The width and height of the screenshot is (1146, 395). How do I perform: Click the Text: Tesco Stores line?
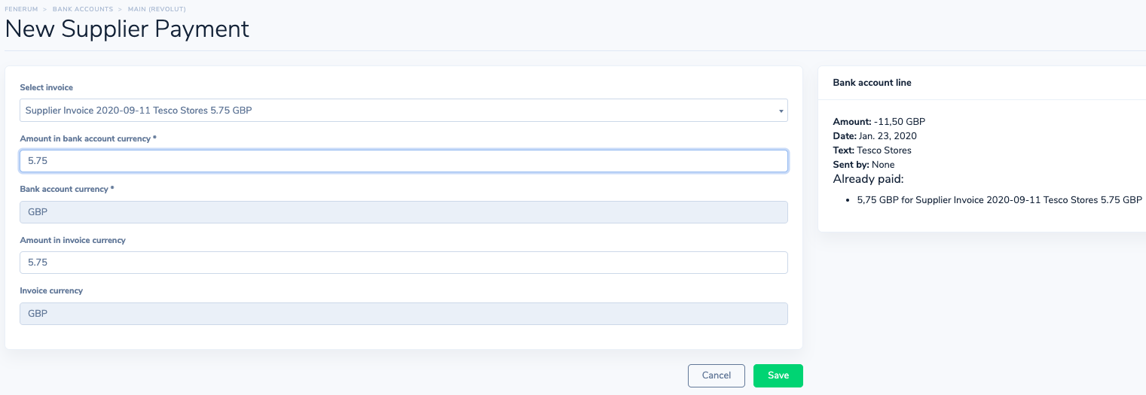click(x=872, y=150)
